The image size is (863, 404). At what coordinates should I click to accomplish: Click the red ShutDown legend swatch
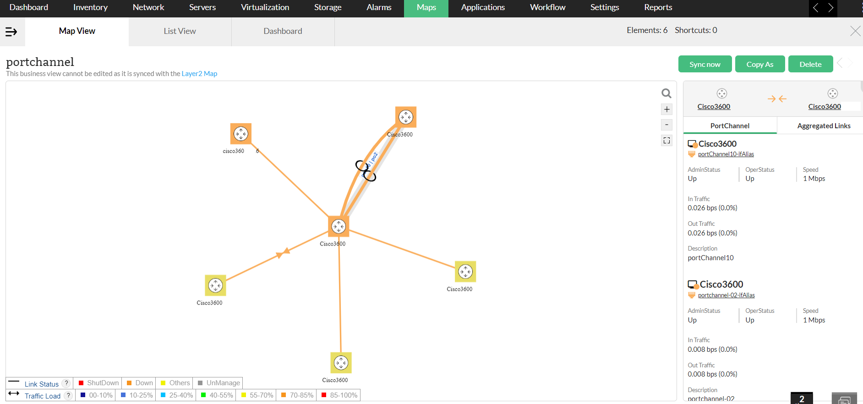tap(81, 383)
